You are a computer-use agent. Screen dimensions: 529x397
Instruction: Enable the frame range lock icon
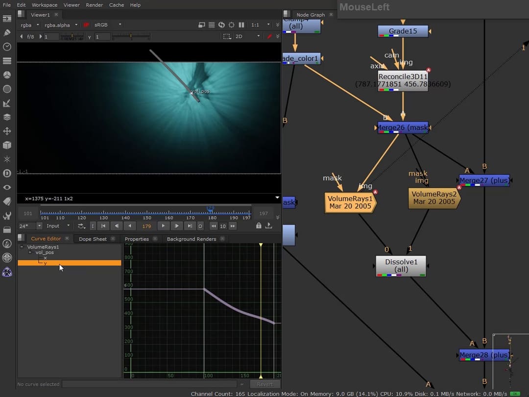pos(259,225)
